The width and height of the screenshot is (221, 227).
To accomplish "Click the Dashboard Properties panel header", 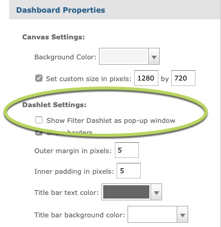I will tap(115, 10).
